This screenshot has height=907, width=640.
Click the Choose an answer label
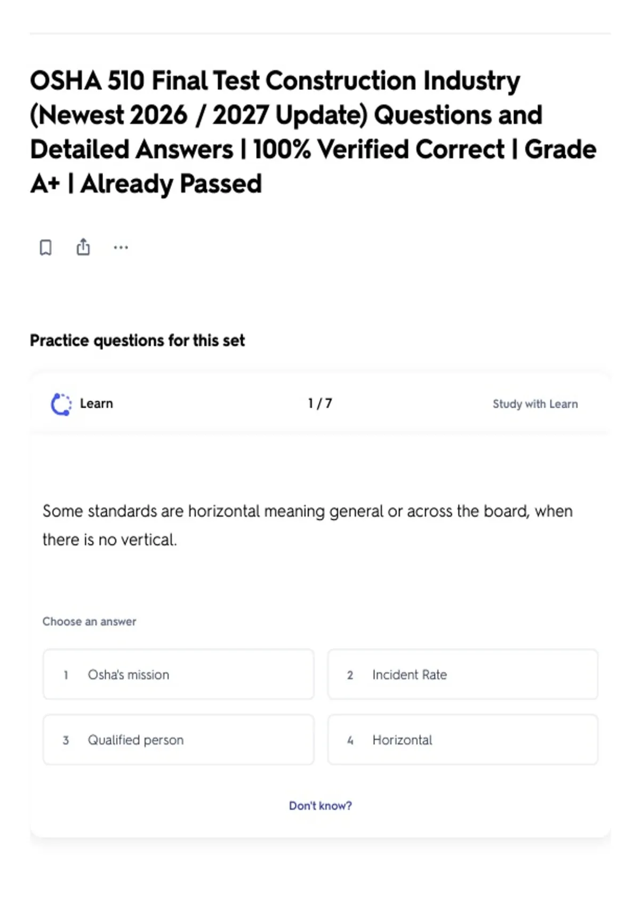tap(90, 622)
